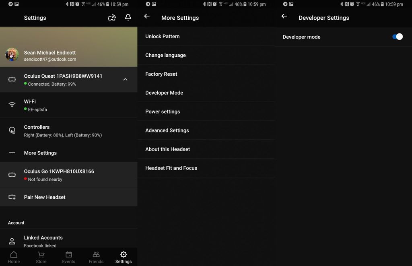Select Factory Reset
This screenshot has width=412, height=266.
pyautogui.click(x=161, y=74)
